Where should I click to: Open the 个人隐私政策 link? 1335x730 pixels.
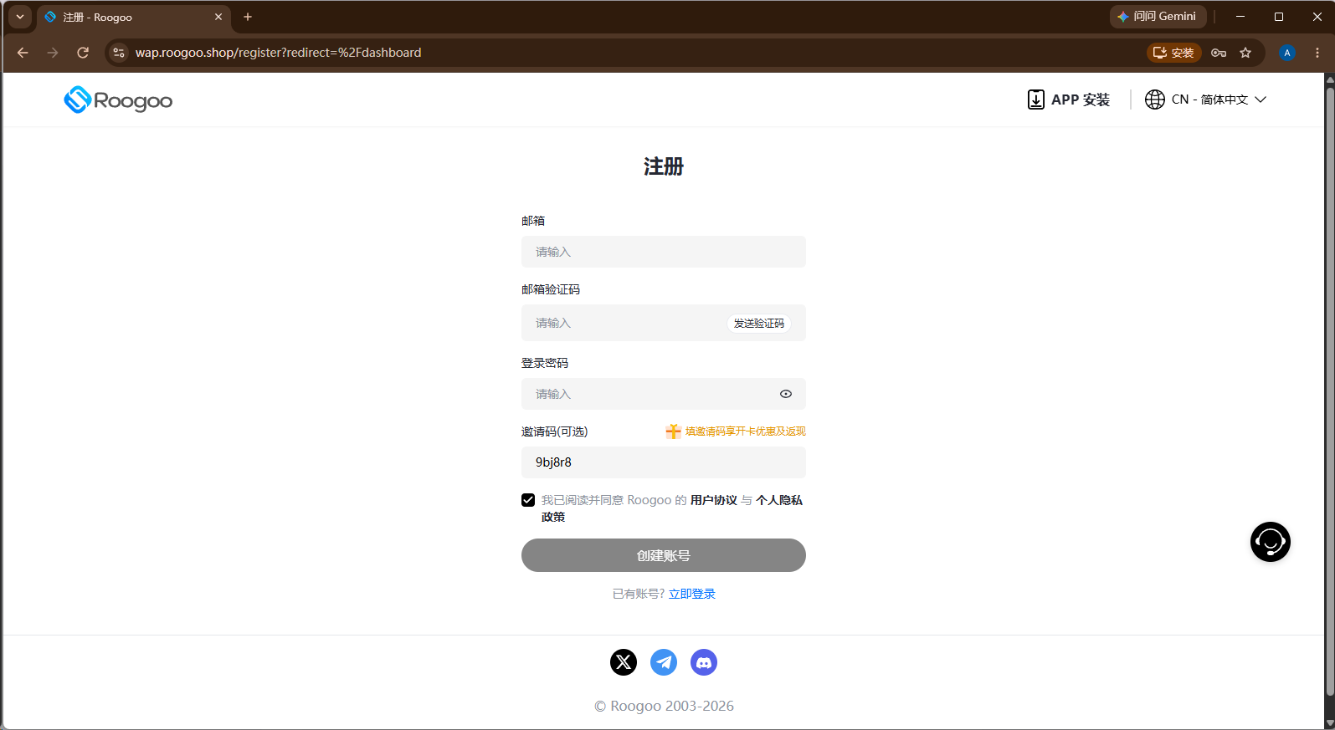(x=779, y=500)
